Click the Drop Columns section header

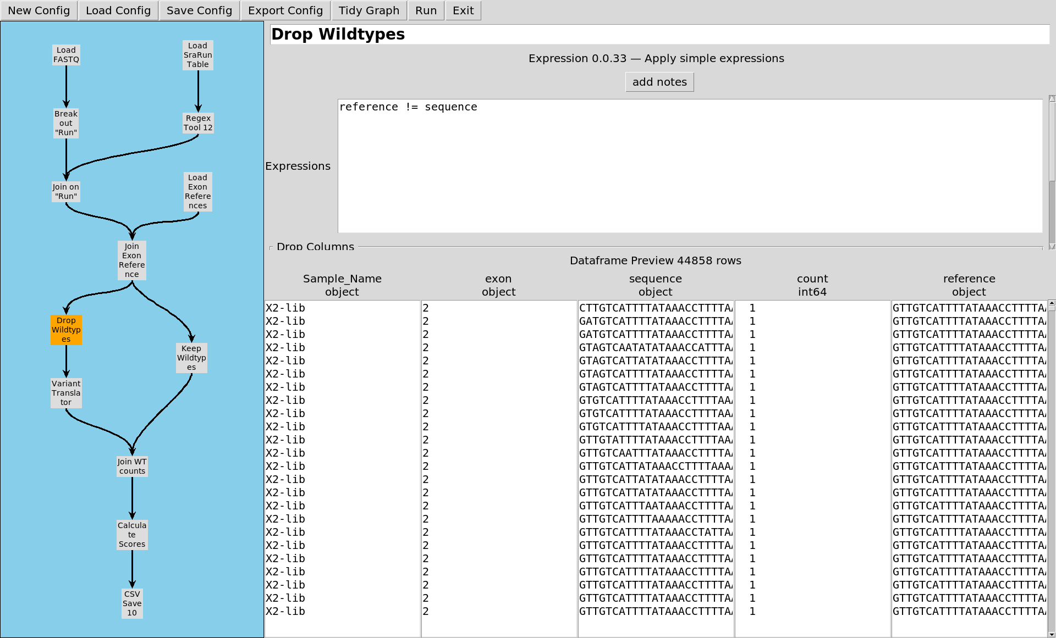pyautogui.click(x=315, y=247)
